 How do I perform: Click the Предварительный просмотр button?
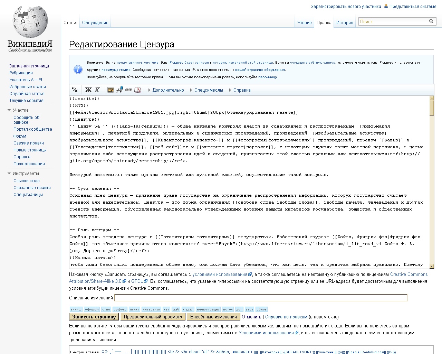point(153,317)
